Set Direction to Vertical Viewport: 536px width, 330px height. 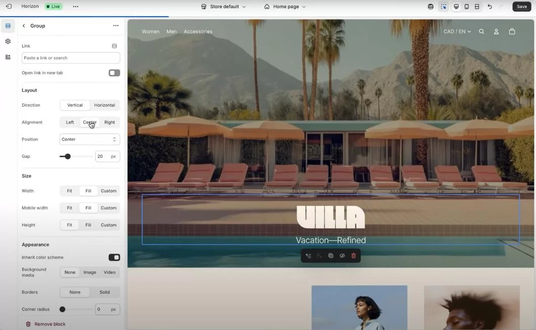tap(75, 105)
